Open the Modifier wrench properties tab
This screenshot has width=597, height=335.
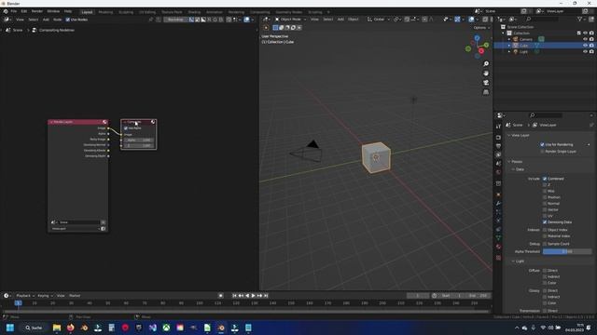click(x=498, y=204)
